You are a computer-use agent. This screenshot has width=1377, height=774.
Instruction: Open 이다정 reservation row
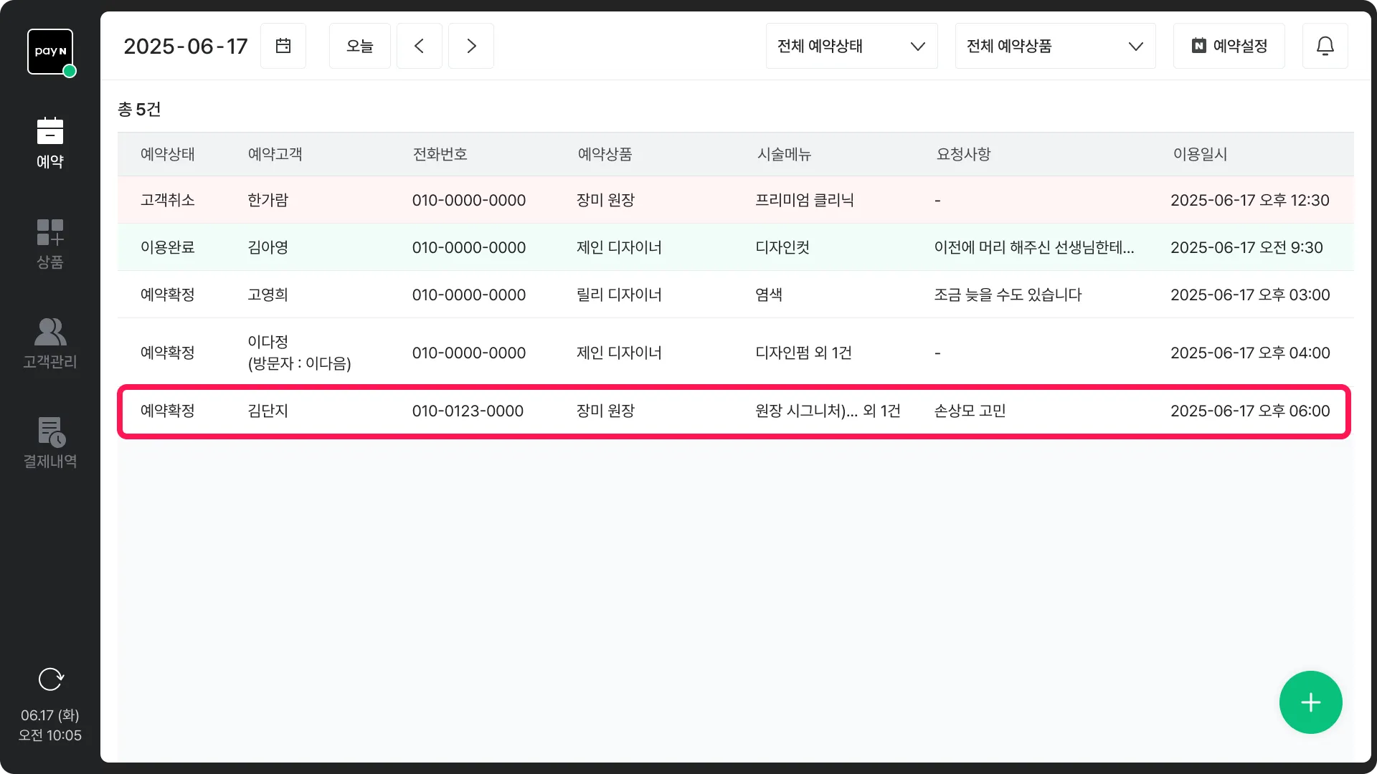(734, 353)
